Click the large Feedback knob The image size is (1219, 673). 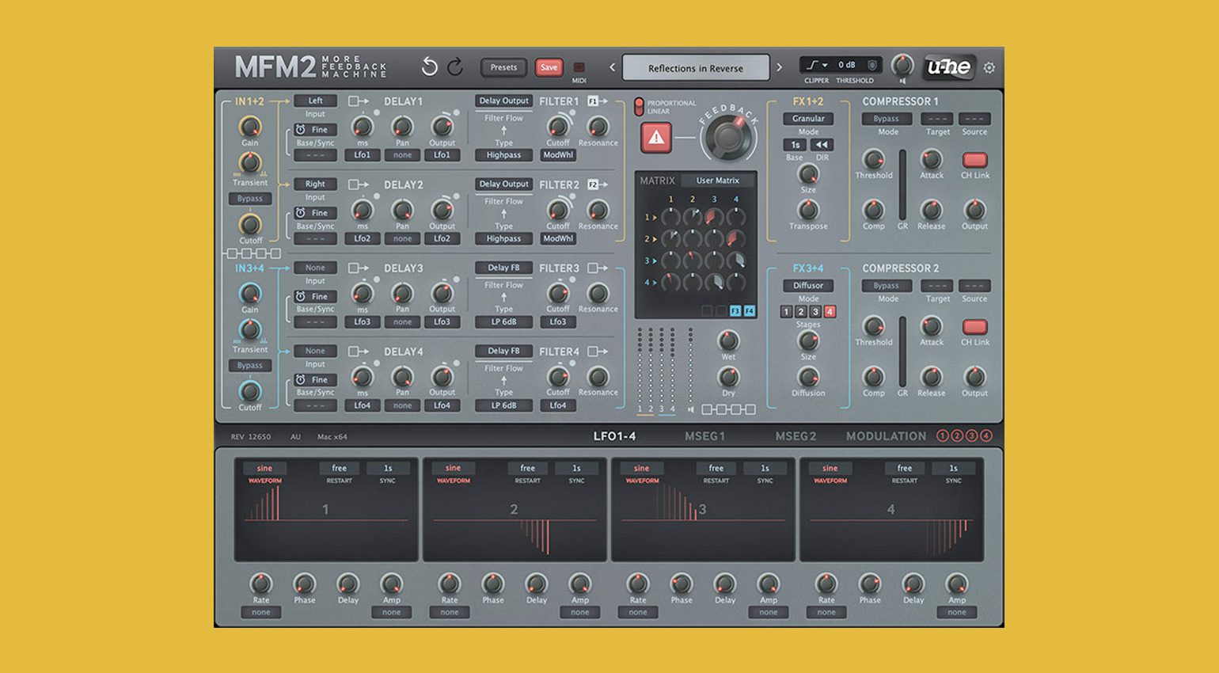click(727, 138)
